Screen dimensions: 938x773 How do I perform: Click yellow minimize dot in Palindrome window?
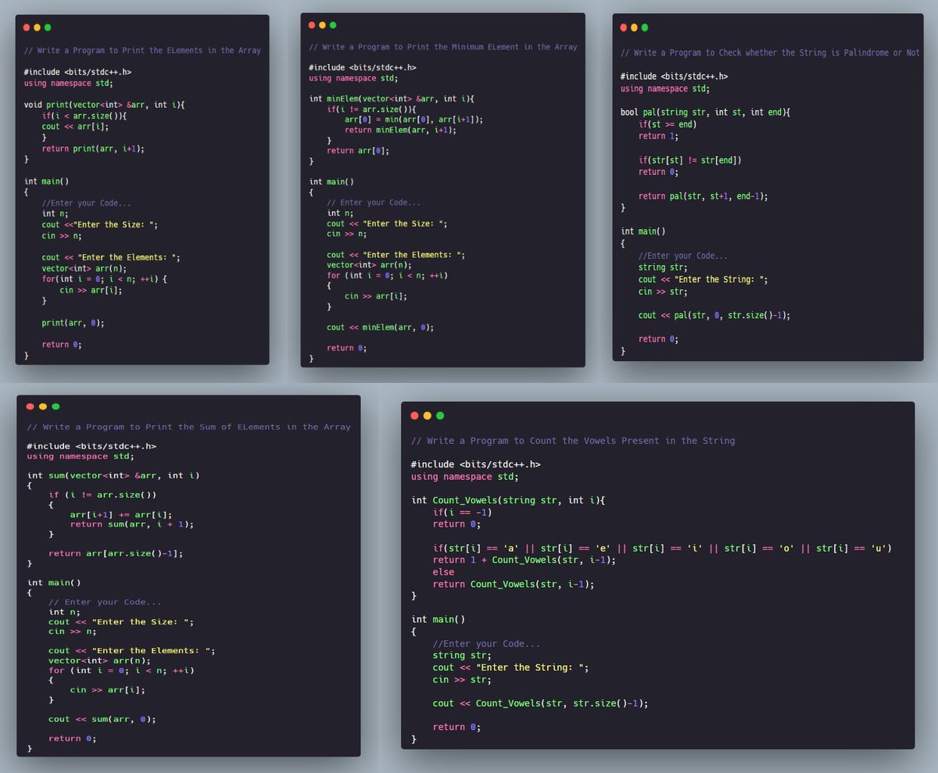(x=634, y=27)
